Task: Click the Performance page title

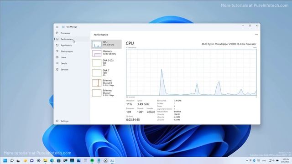Action: coord(101,35)
